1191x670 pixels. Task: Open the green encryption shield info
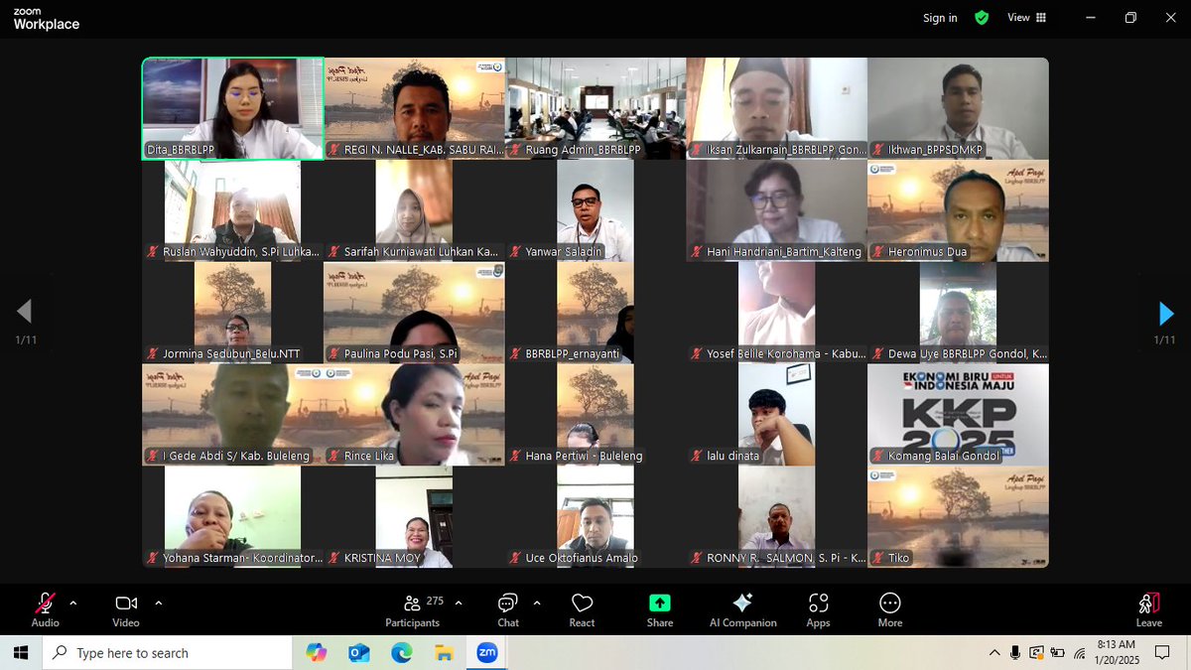[x=982, y=18]
